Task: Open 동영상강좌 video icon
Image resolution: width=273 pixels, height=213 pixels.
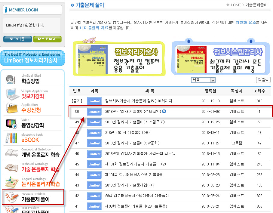Action: tap(11, 124)
